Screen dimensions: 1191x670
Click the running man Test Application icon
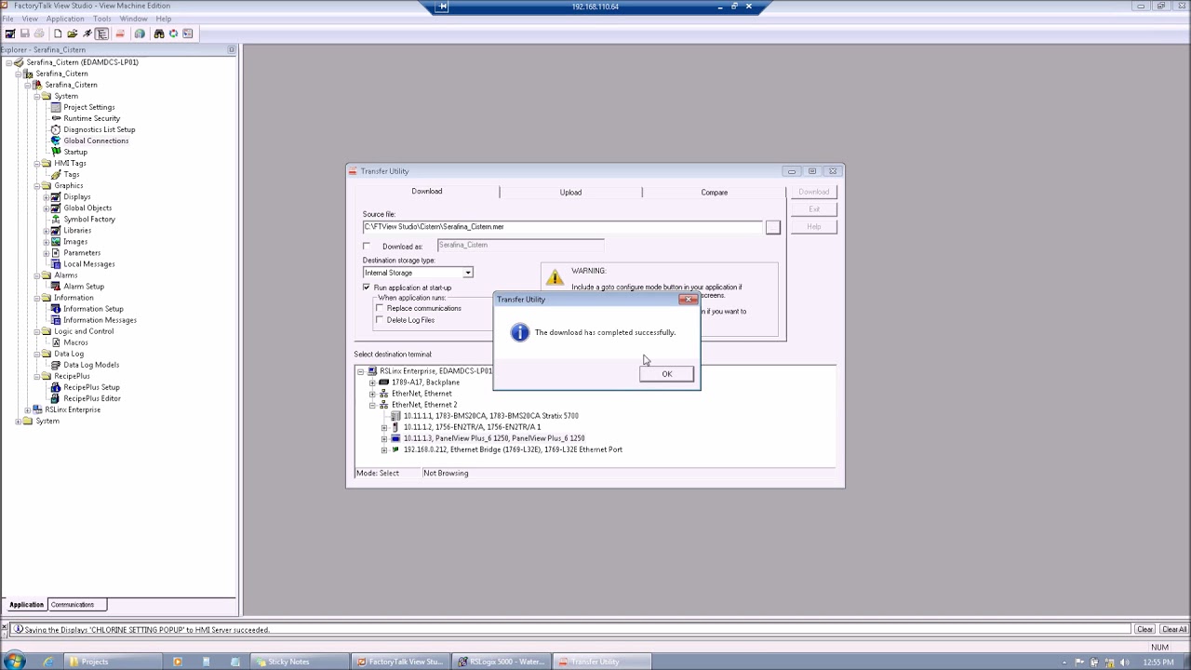87,33
